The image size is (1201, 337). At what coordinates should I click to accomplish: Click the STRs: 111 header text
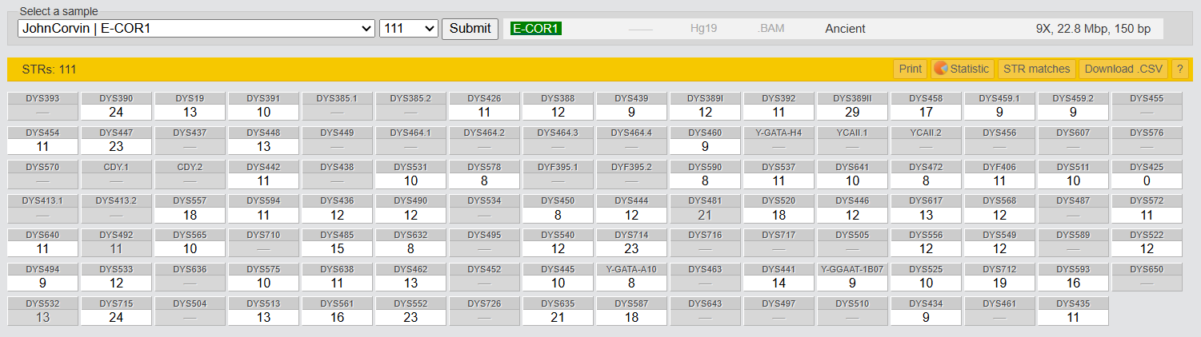(49, 69)
